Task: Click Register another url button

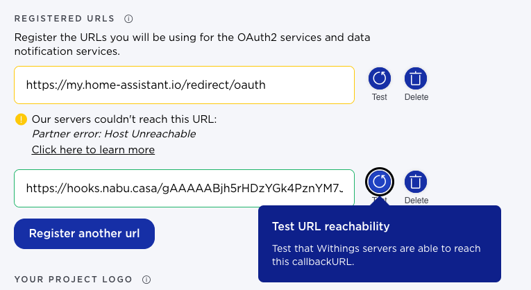Action: pyautogui.click(x=84, y=234)
